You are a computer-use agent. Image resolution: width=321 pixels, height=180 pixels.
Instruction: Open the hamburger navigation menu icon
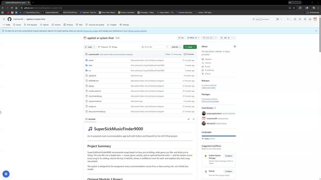tap(4, 19)
